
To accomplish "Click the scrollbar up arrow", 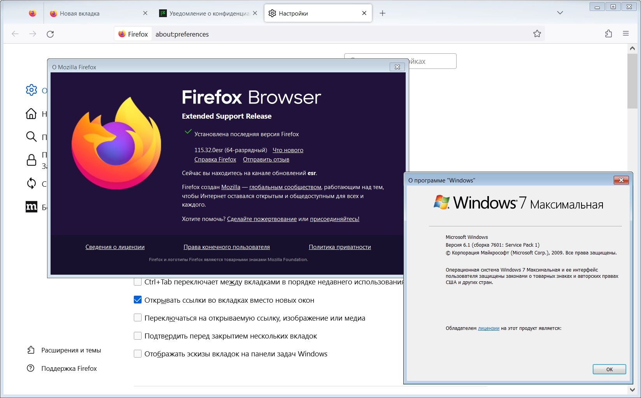I will pos(632,49).
